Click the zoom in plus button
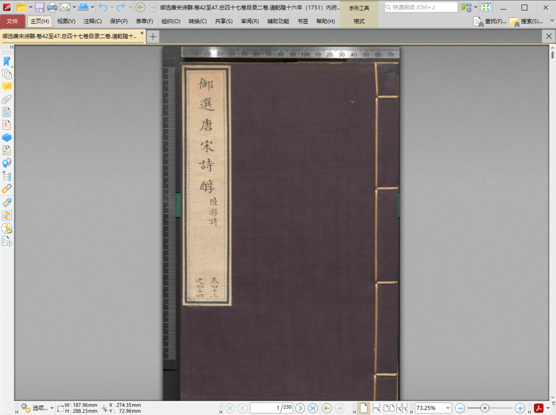Screen dimensions: 556x415 (520, 408)
